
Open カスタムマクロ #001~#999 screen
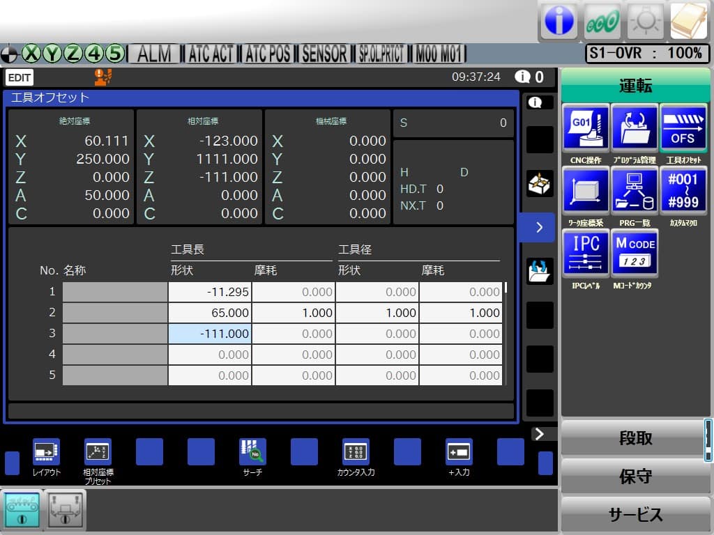(685, 190)
